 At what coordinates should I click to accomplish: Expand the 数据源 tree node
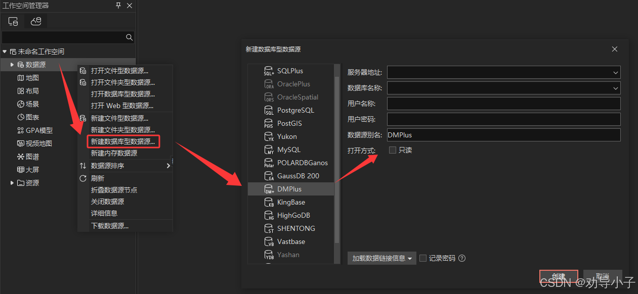pos(12,65)
